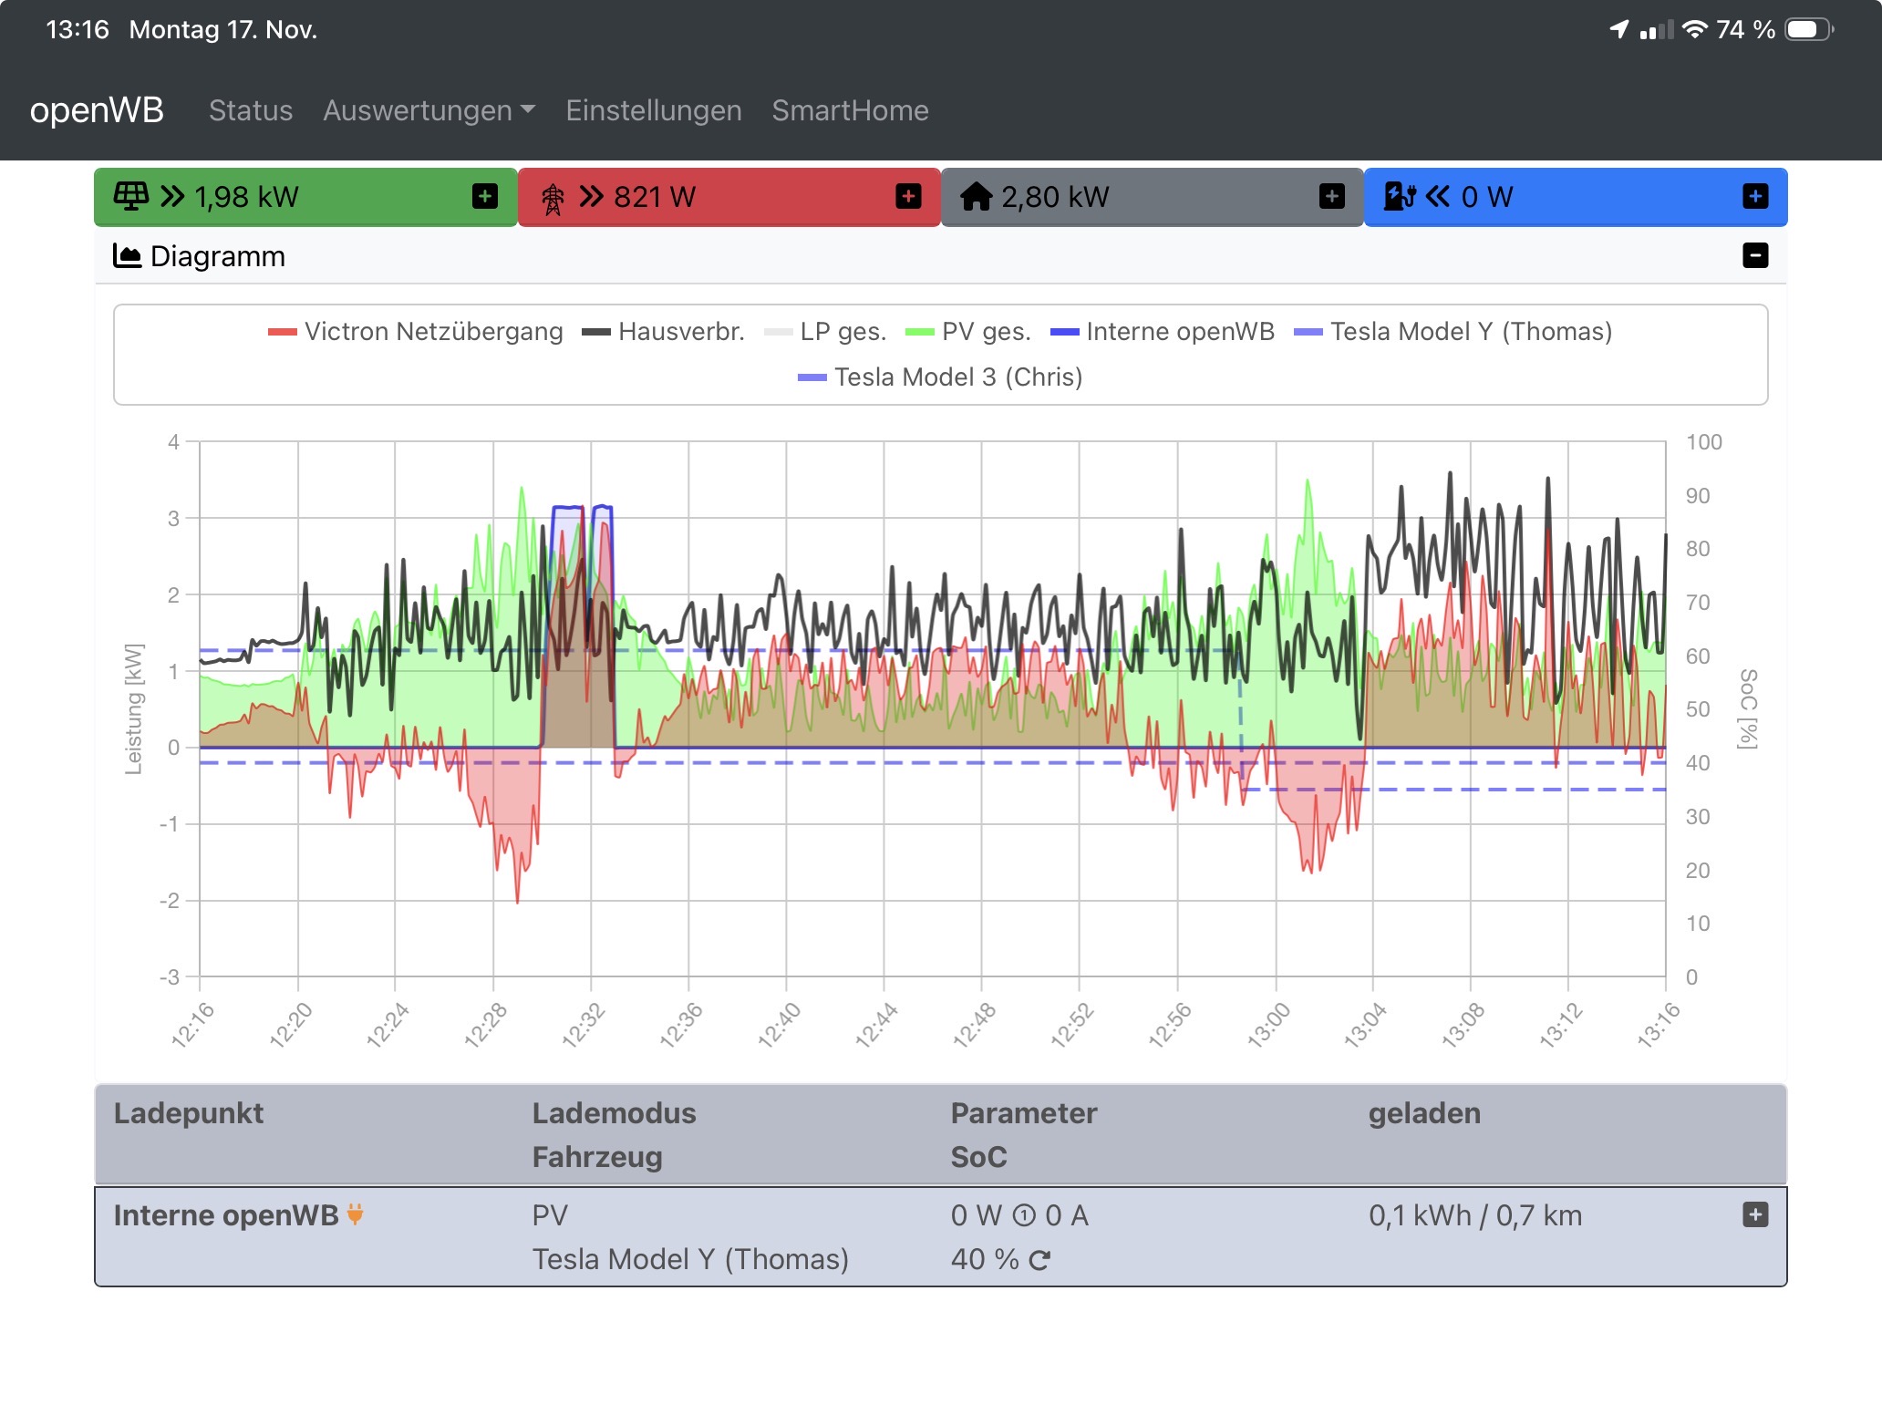This screenshot has width=1882, height=1415.
Task: Click the house consumption icon
Action: (976, 196)
